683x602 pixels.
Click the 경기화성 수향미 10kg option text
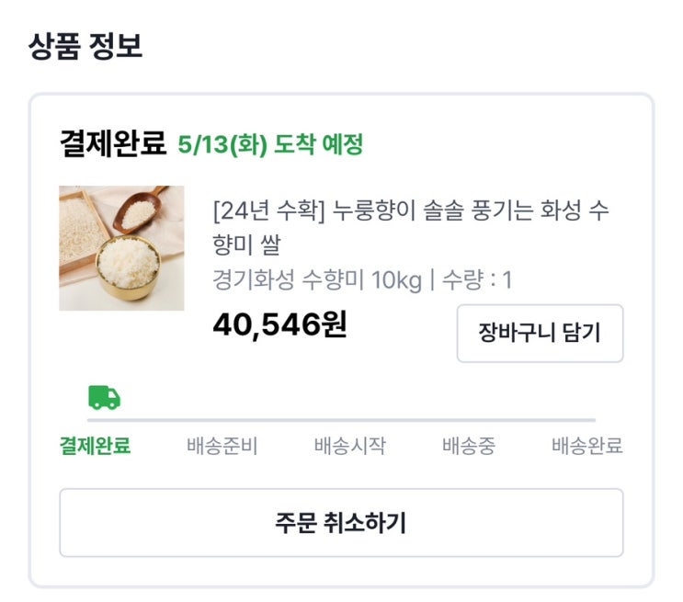tap(316, 280)
